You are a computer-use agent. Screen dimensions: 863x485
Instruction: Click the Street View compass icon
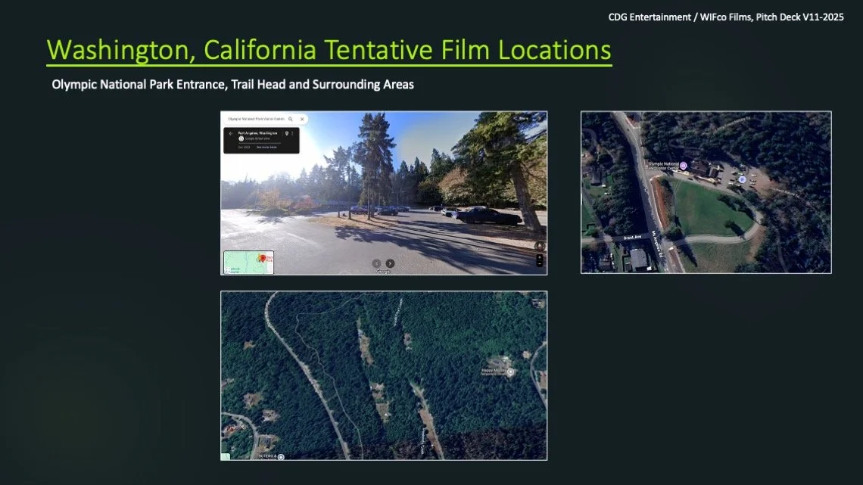click(x=539, y=246)
